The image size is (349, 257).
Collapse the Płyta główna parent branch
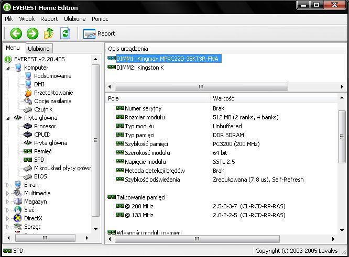(x=8, y=118)
